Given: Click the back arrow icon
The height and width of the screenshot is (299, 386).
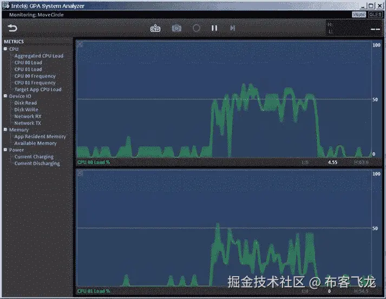Looking at the screenshot, I should tap(12, 28).
